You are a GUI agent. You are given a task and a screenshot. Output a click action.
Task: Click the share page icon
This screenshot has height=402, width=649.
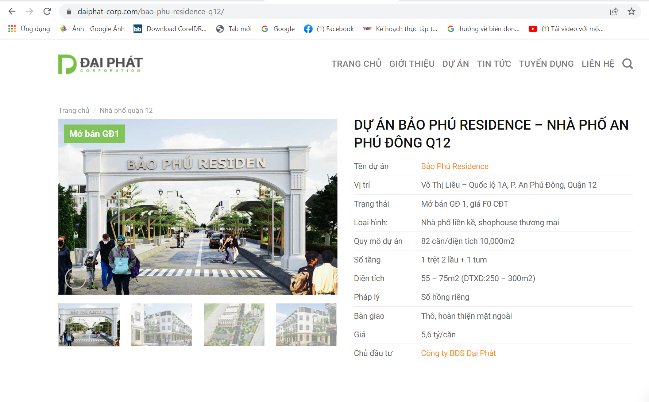[614, 12]
